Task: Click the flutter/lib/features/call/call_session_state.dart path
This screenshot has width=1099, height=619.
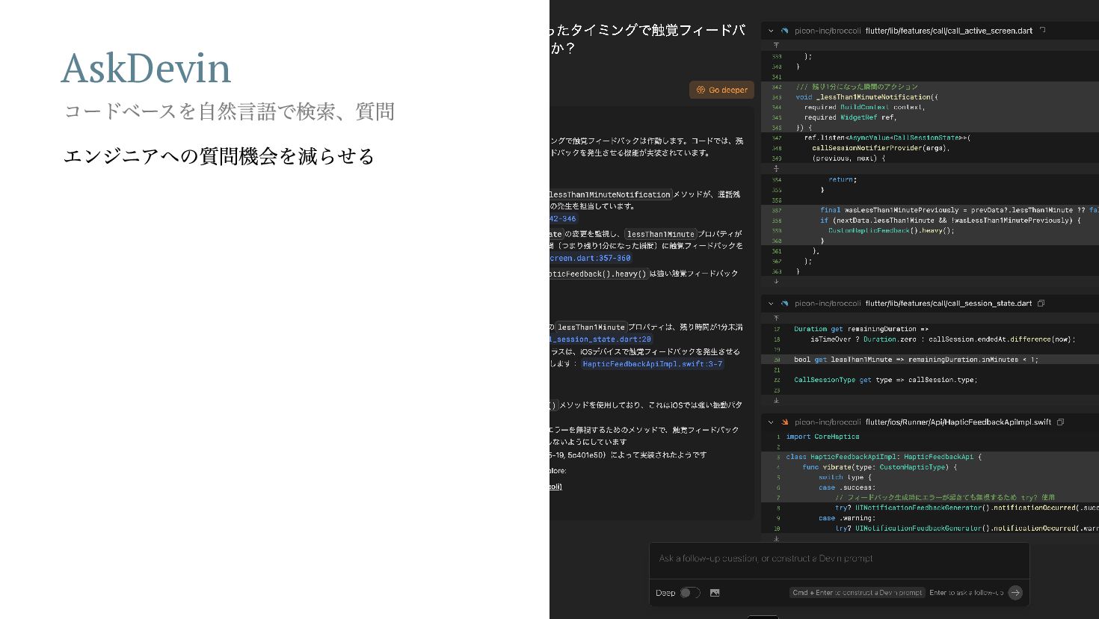Action: pyautogui.click(x=949, y=304)
